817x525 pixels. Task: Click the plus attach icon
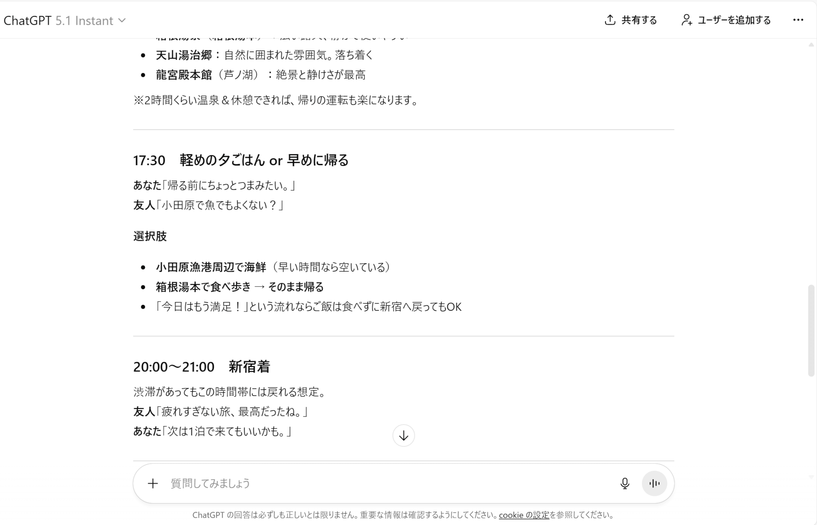[153, 484]
